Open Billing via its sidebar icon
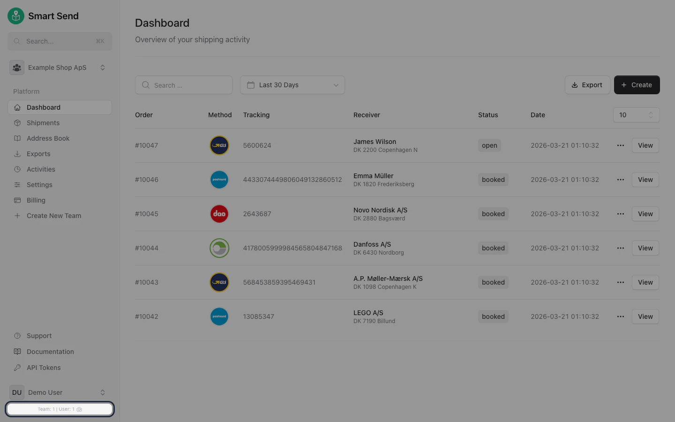The width and height of the screenshot is (675, 422). click(17, 200)
